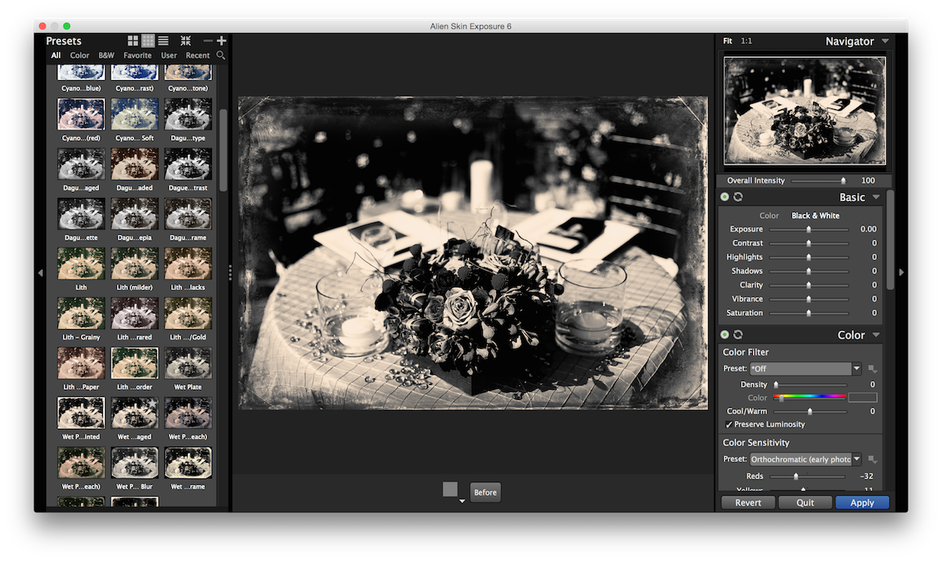The height and width of the screenshot is (561, 942).
Task: Uncheck Preserve Luminosity checkbox
Action: (728, 424)
